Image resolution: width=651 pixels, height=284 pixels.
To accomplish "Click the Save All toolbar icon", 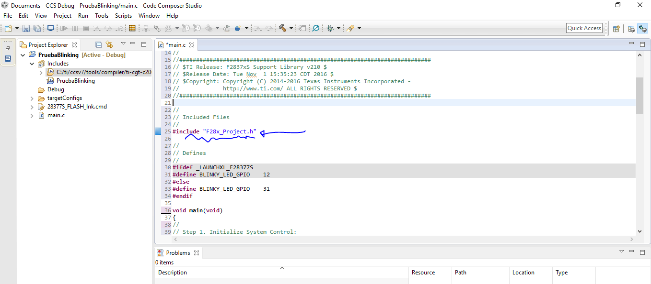I will pos(37,28).
